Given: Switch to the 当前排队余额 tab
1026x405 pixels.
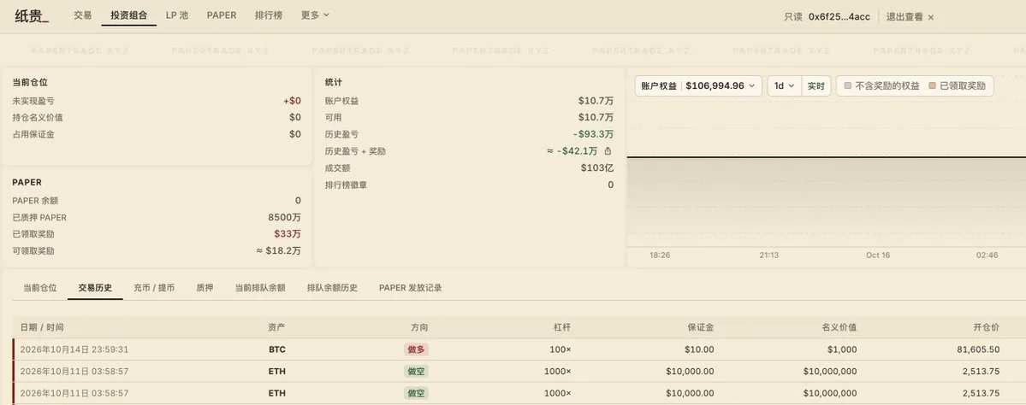Looking at the screenshot, I should (x=260, y=287).
